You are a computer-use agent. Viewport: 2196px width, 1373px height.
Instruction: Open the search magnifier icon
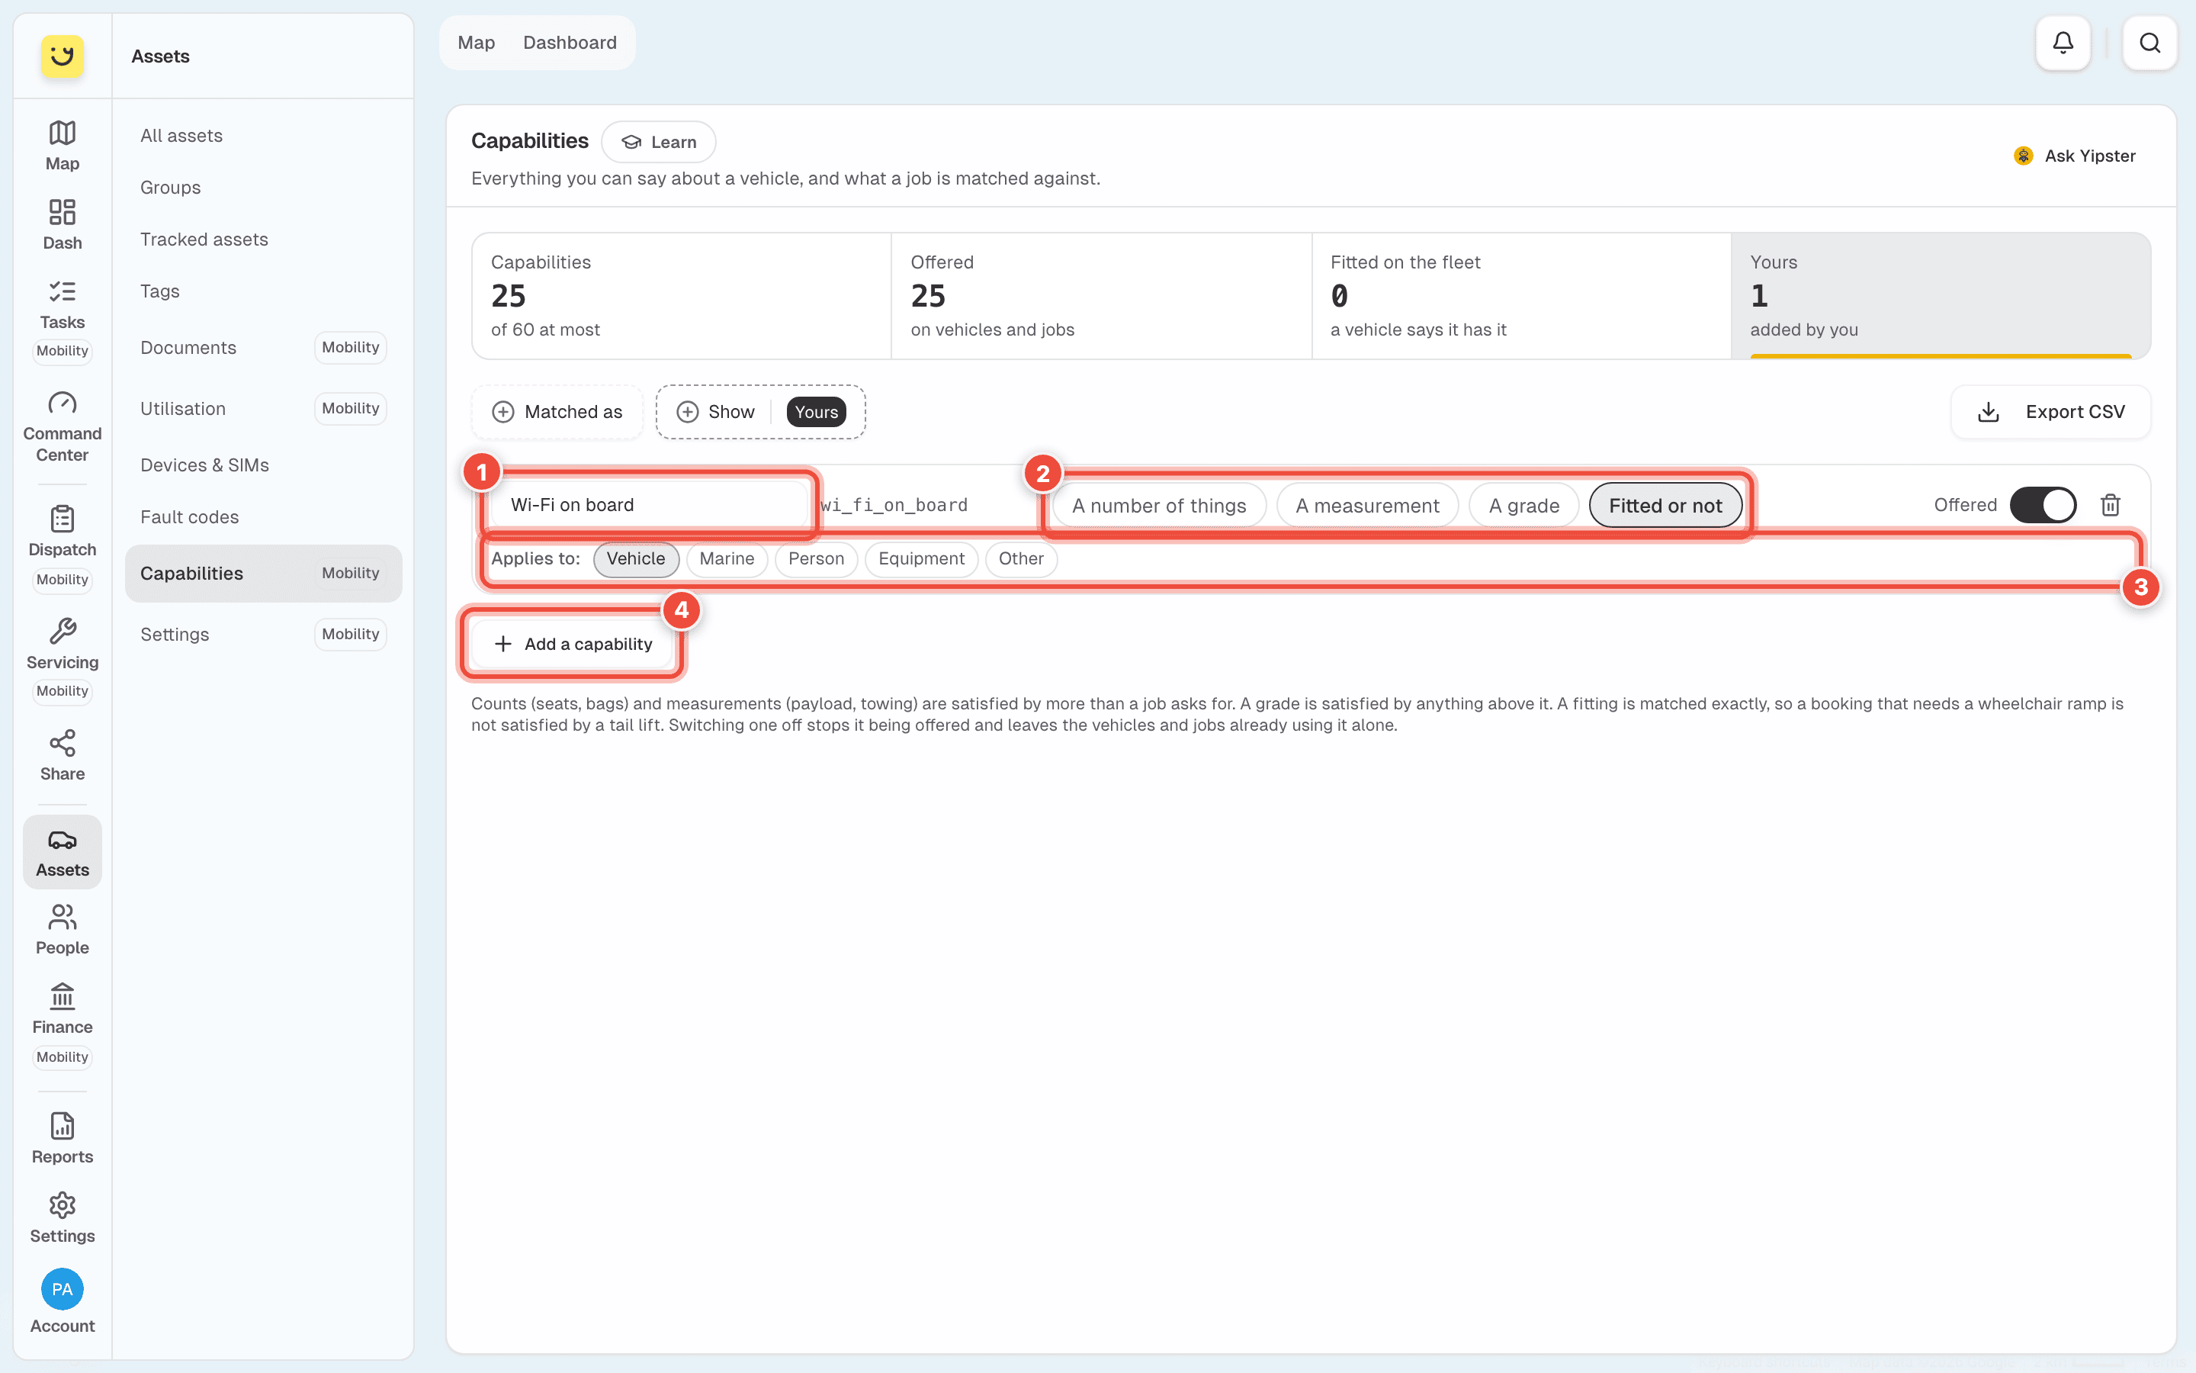click(2149, 43)
